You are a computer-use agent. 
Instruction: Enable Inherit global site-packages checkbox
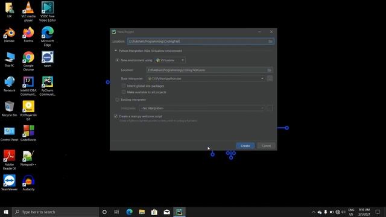pyautogui.click(x=124, y=86)
